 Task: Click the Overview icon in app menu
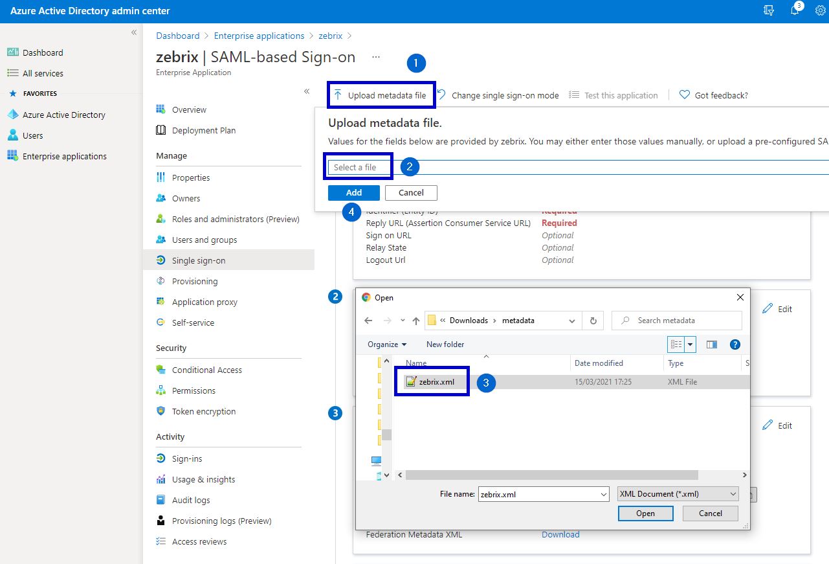(161, 109)
